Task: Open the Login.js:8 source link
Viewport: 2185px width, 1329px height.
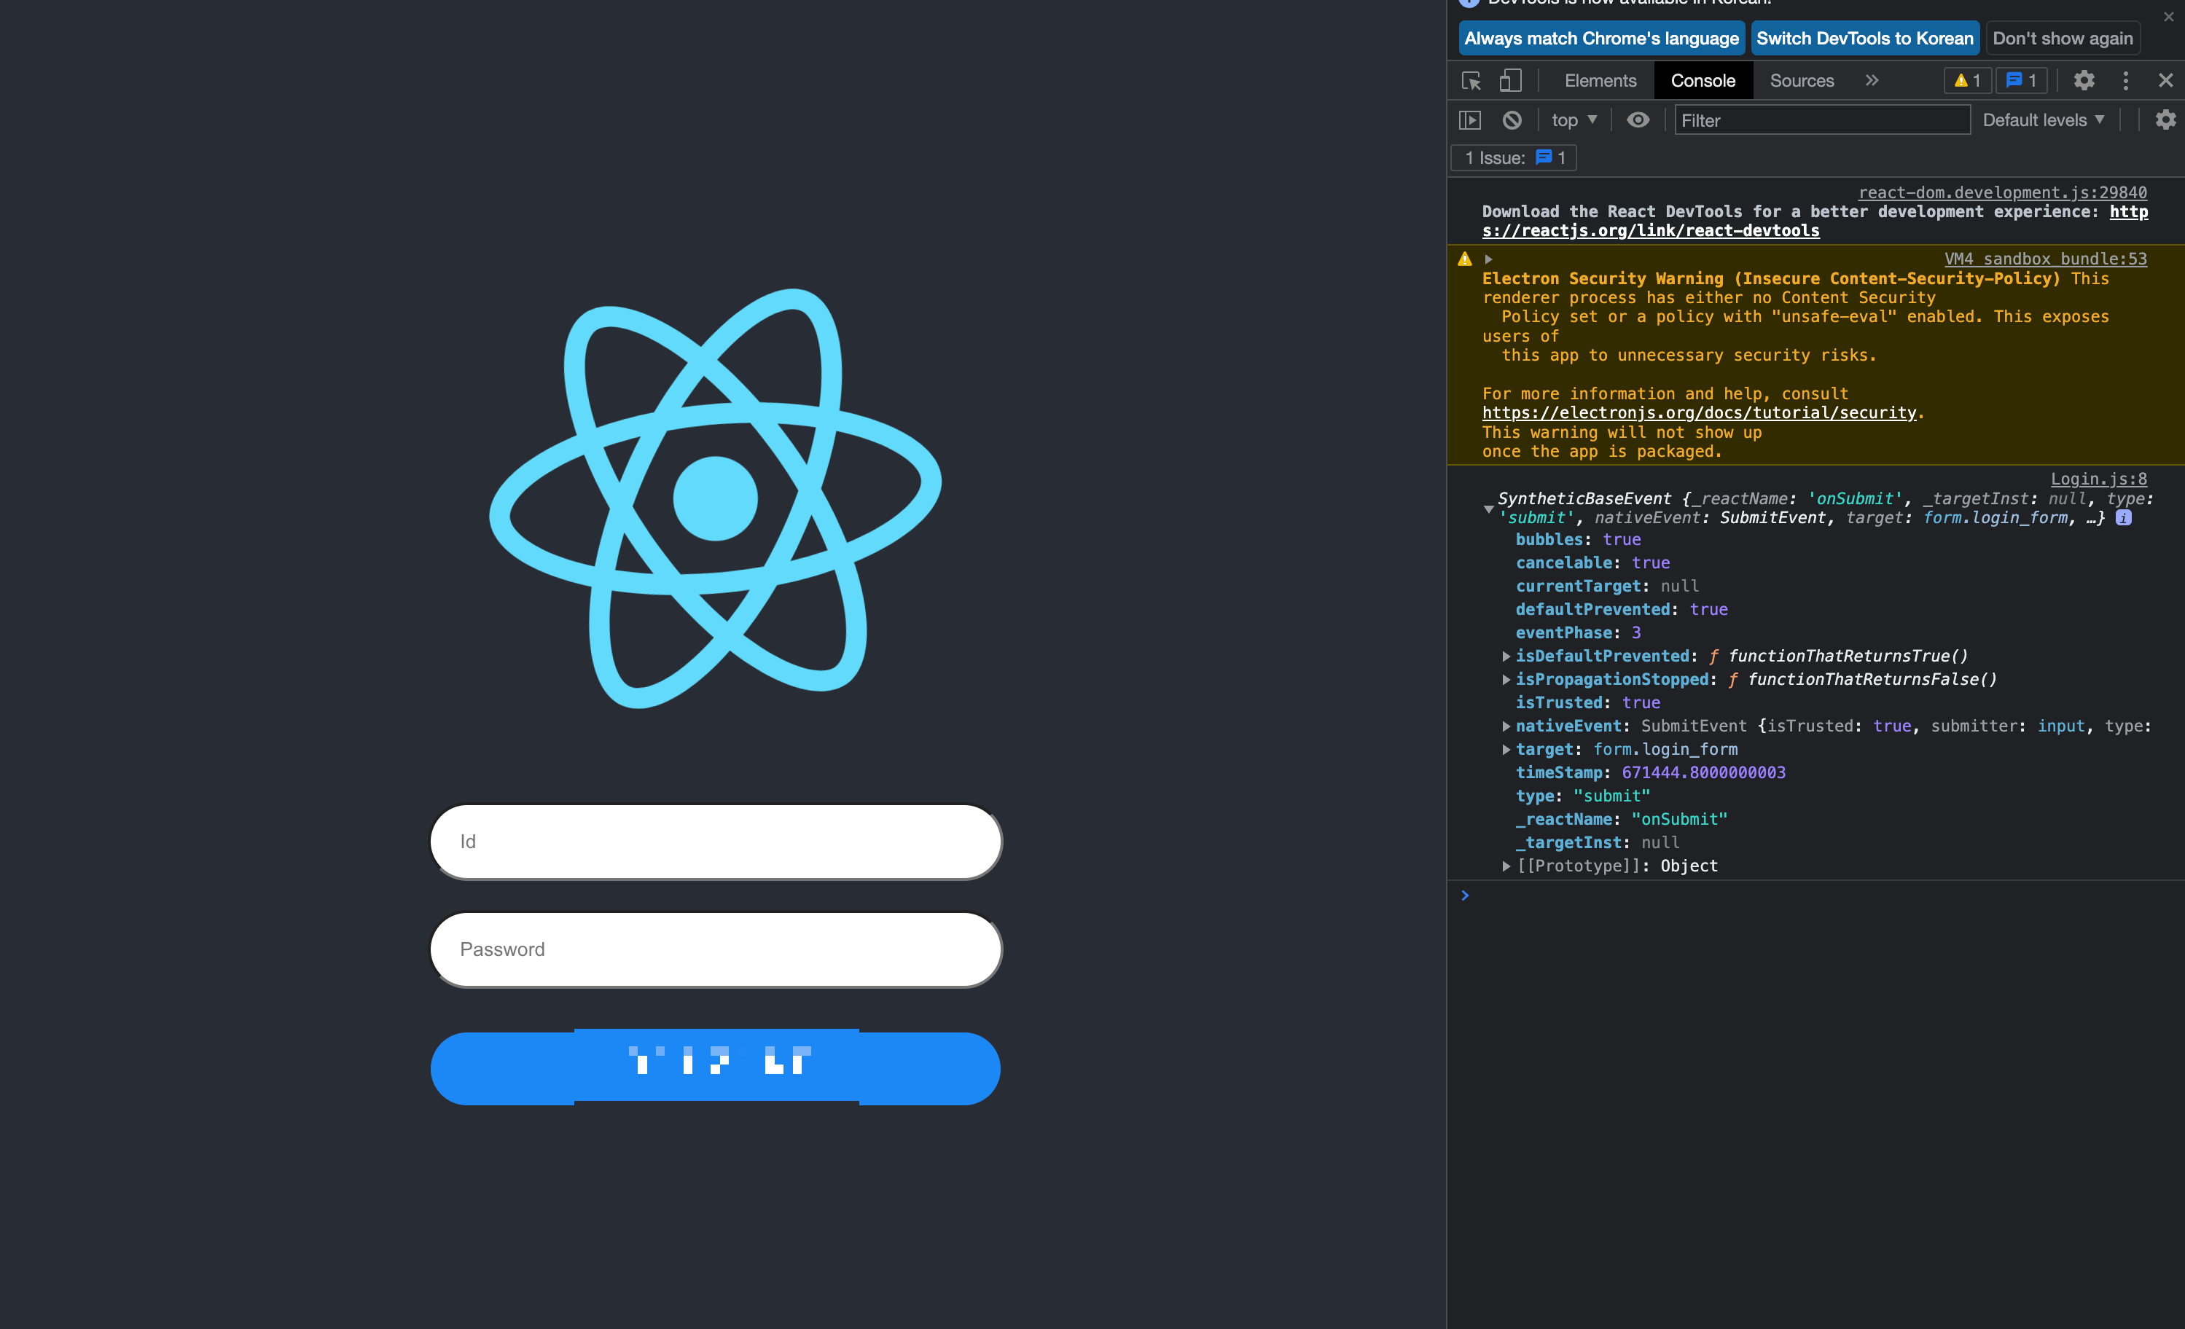Action: pos(2098,479)
